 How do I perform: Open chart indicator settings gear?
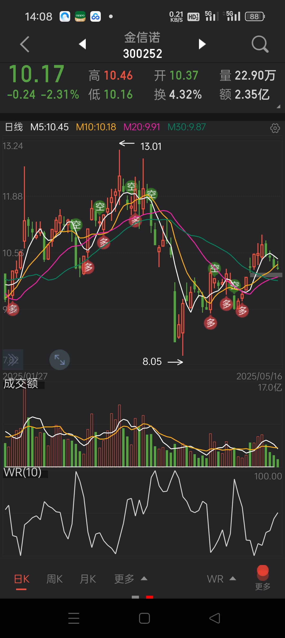275,128
